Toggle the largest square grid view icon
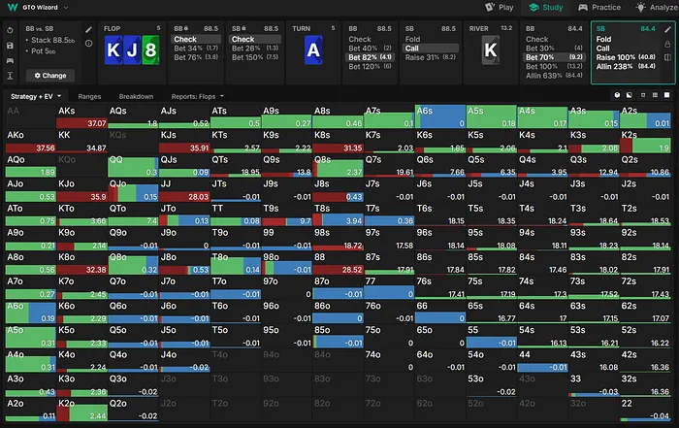The image size is (679, 428). pos(665,95)
